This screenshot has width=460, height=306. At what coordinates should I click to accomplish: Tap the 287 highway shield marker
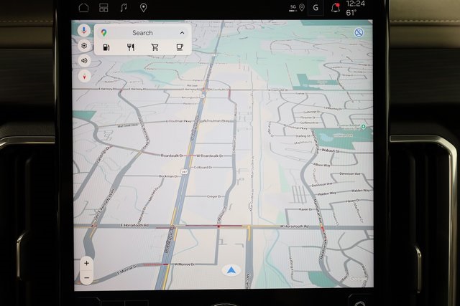click(x=184, y=171)
